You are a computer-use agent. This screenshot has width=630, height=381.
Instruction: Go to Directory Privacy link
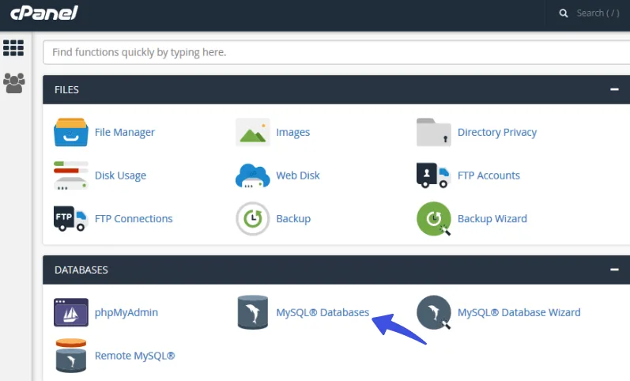(x=497, y=132)
